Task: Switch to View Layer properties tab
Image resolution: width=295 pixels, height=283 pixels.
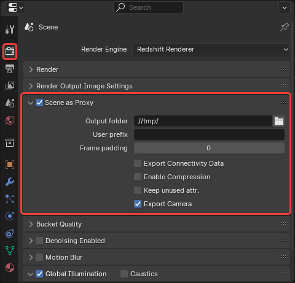Action: pyautogui.click(x=10, y=86)
